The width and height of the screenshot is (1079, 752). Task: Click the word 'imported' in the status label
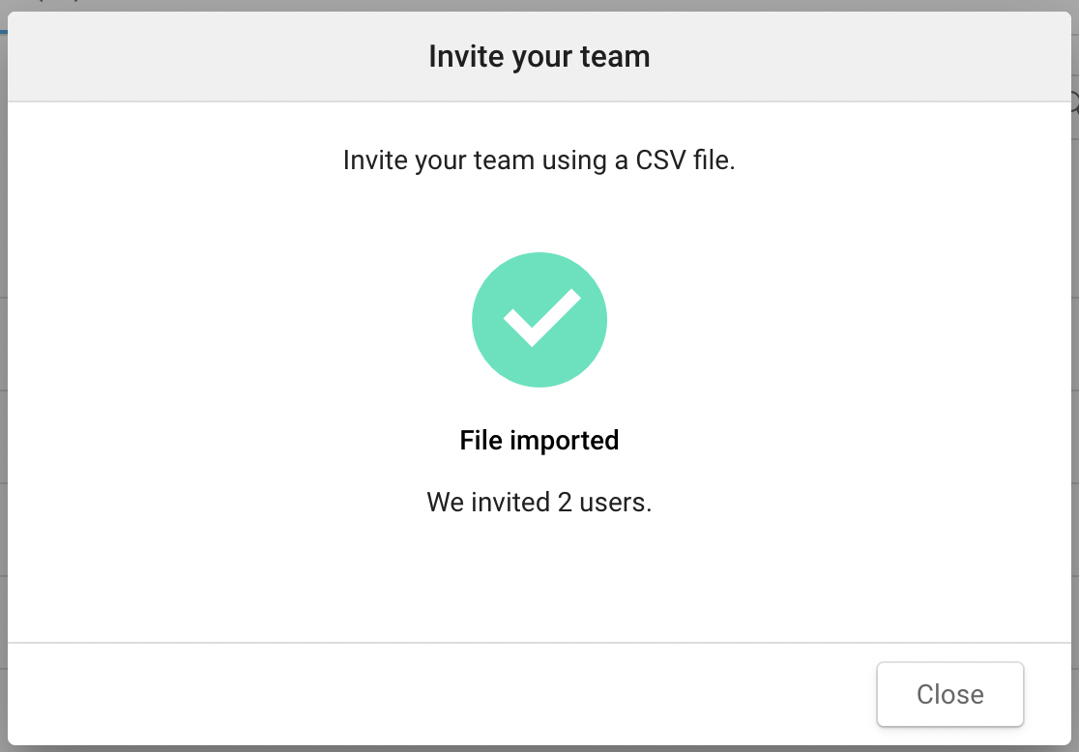[x=565, y=441]
